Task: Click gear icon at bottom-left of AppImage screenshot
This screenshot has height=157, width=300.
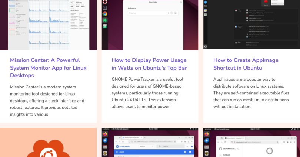Action: click(x=206, y=46)
